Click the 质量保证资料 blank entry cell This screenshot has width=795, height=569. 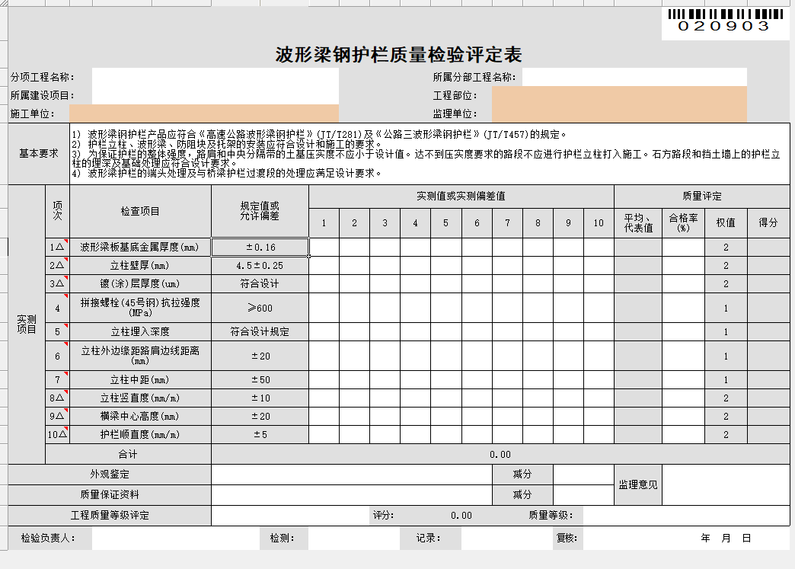351,494
